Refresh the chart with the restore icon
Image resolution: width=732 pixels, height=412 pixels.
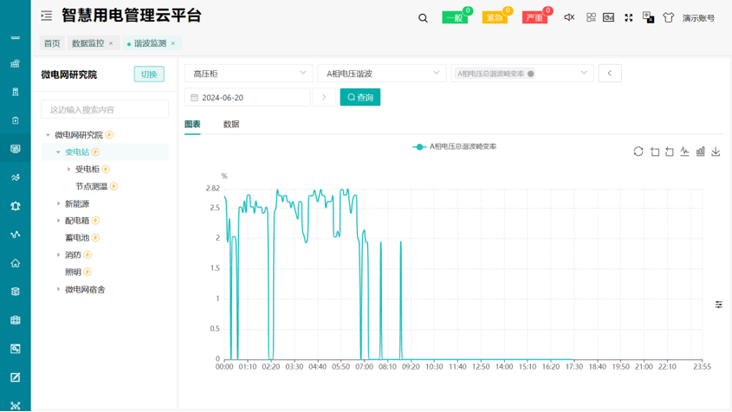(638, 151)
